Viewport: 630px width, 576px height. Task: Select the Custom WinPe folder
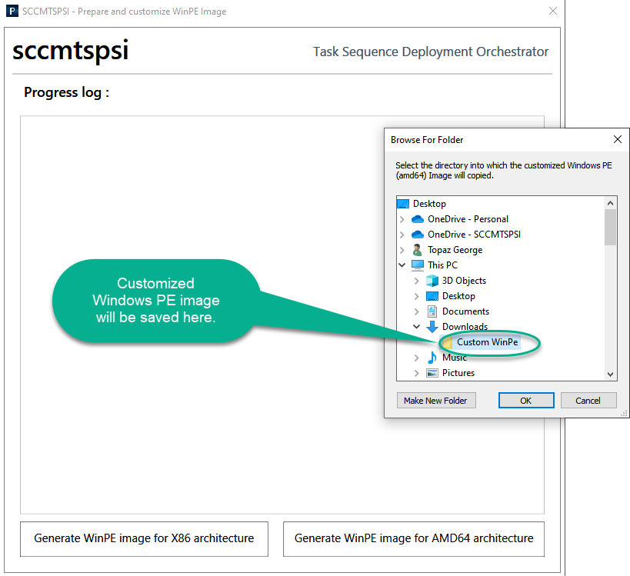click(487, 342)
